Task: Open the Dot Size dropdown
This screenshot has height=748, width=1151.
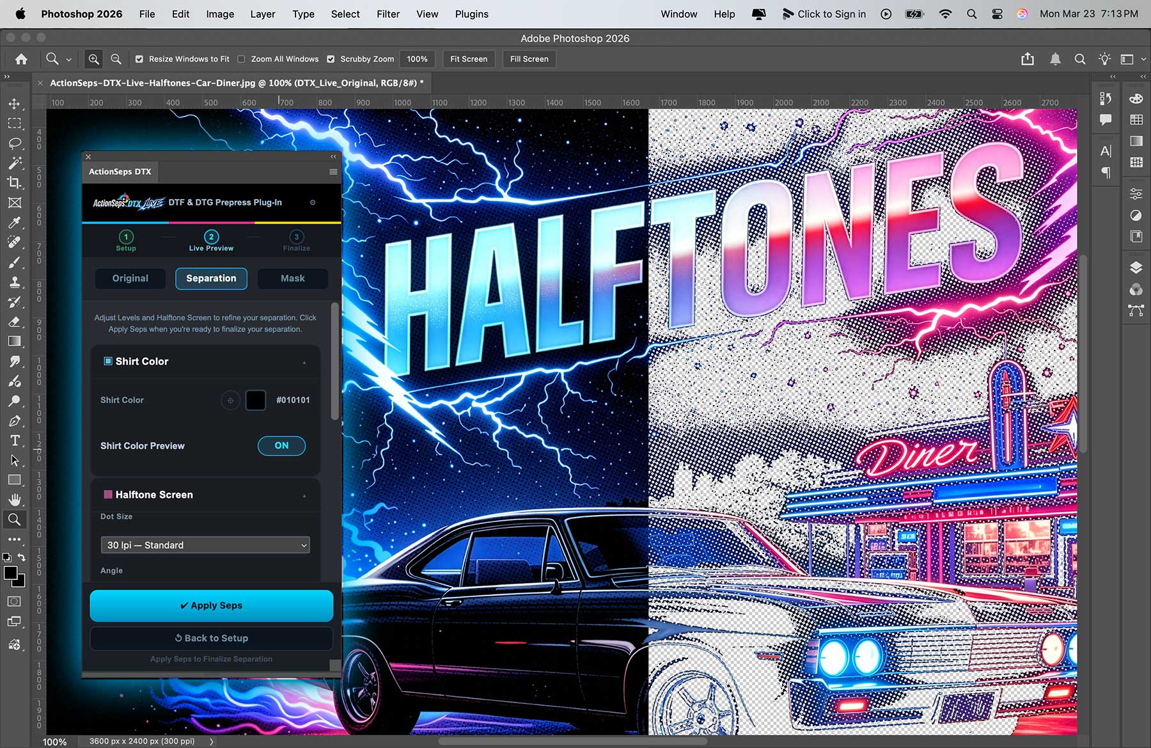Action: coord(205,545)
